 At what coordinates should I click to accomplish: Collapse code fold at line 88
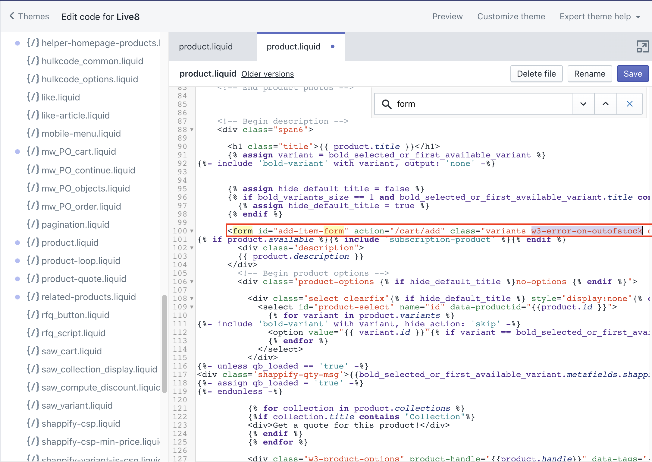(192, 130)
